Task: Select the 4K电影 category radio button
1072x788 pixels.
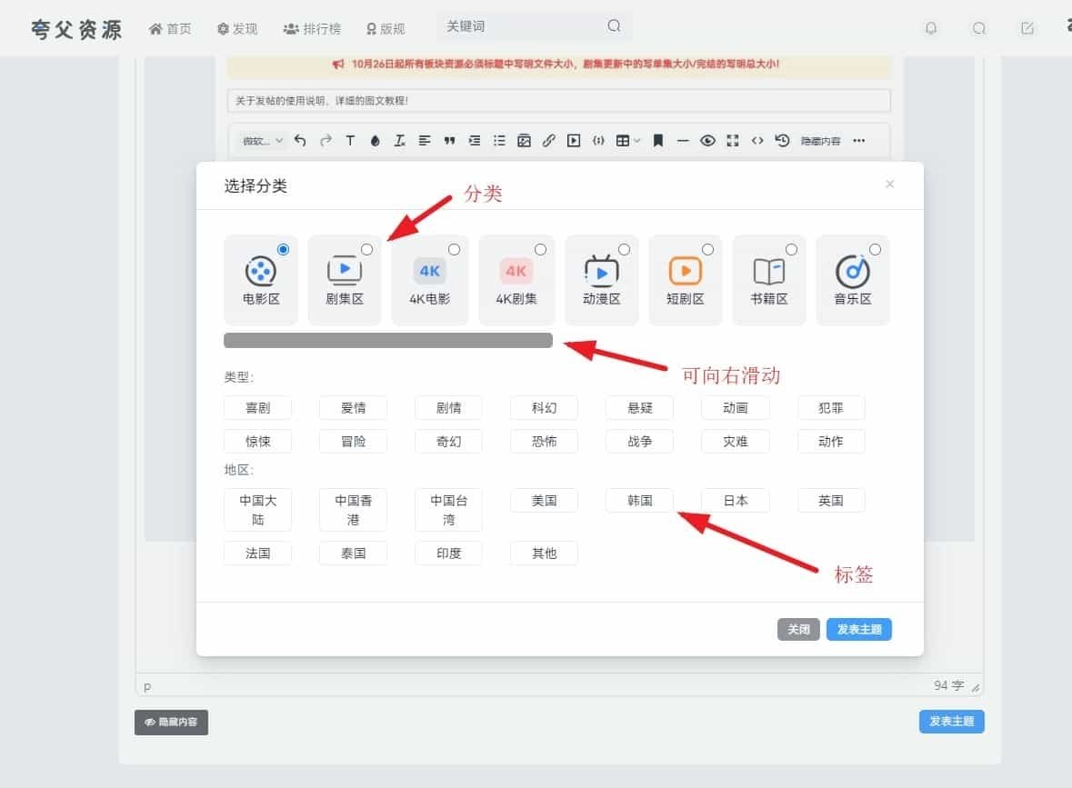Action: pos(454,249)
